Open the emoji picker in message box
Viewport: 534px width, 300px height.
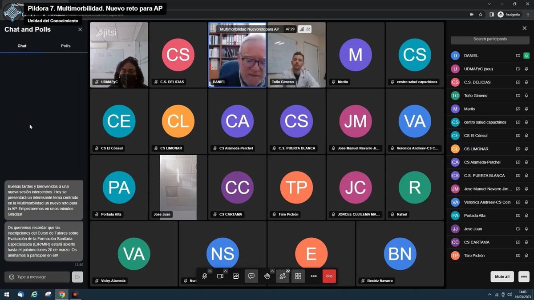click(x=12, y=277)
